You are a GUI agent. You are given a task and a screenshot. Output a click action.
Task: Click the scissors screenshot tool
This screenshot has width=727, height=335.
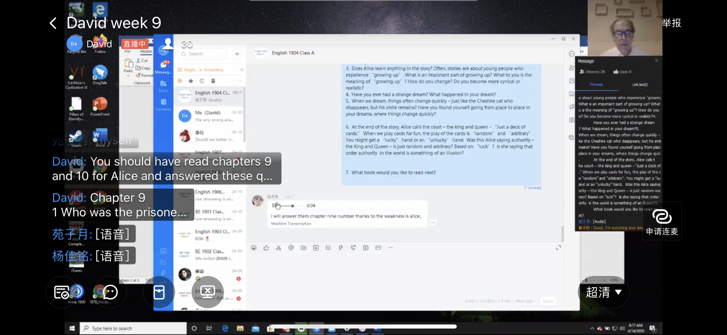[x=278, y=248]
